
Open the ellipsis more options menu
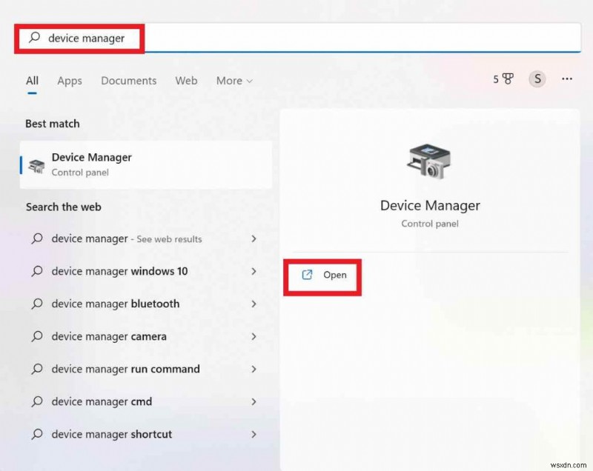coord(566,78)
